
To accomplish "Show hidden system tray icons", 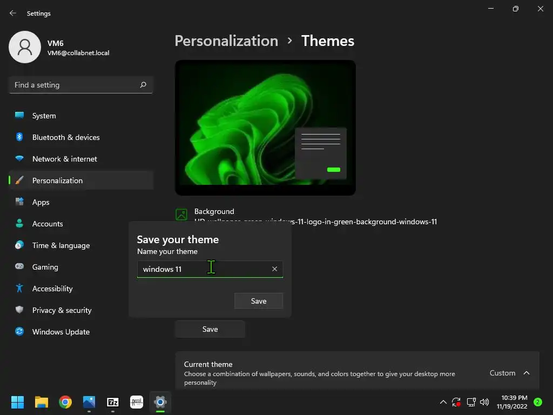I will click(443, 402).
